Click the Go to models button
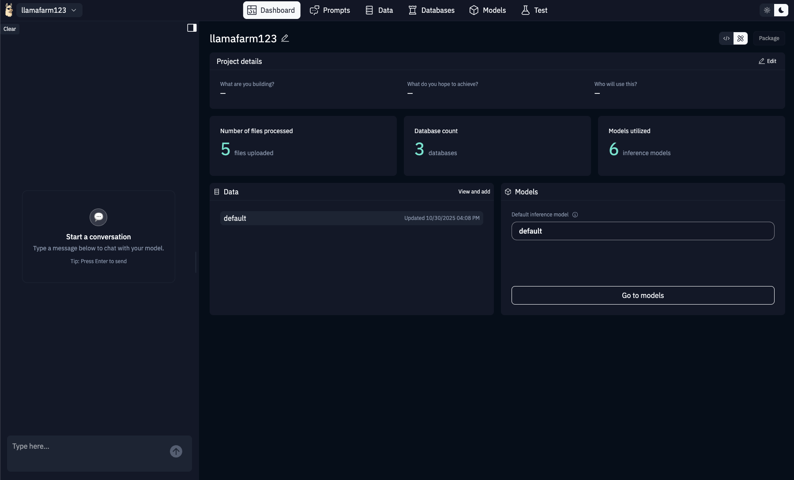794x480 pixels. [642, 295]
